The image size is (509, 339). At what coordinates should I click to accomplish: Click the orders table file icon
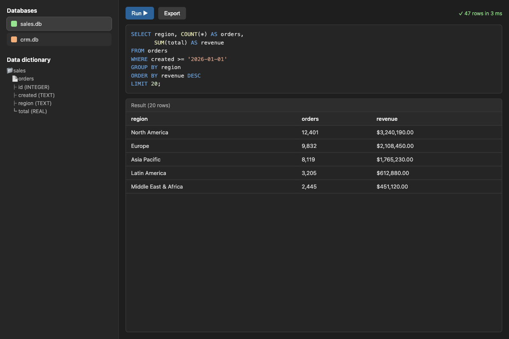click(15, 79)
